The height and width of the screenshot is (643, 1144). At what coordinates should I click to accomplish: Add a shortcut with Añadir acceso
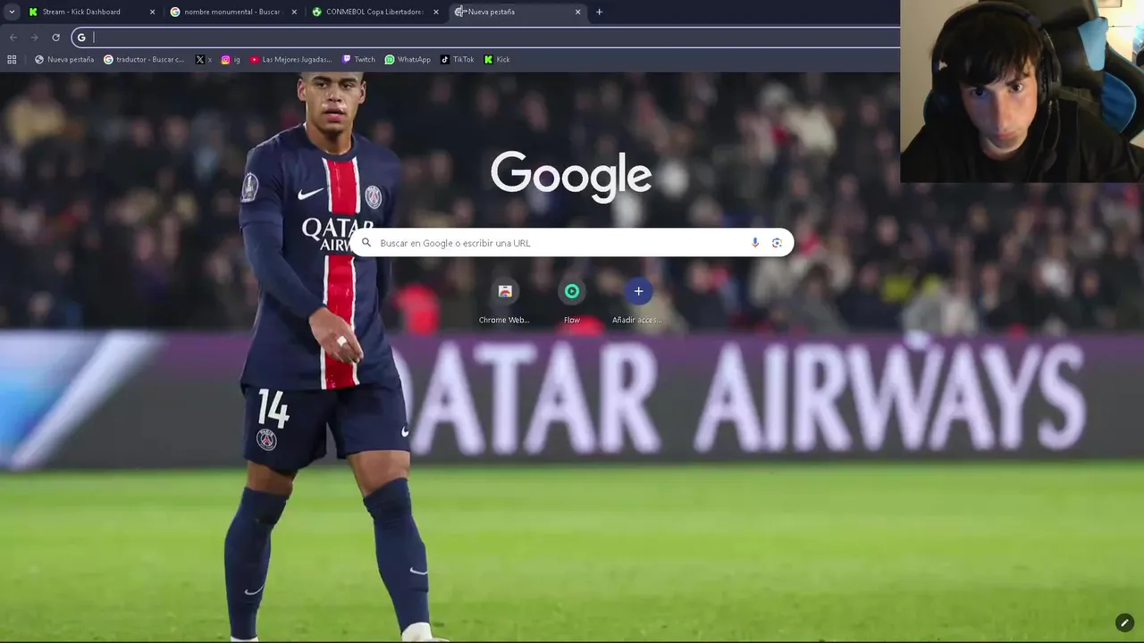[638, 302]
